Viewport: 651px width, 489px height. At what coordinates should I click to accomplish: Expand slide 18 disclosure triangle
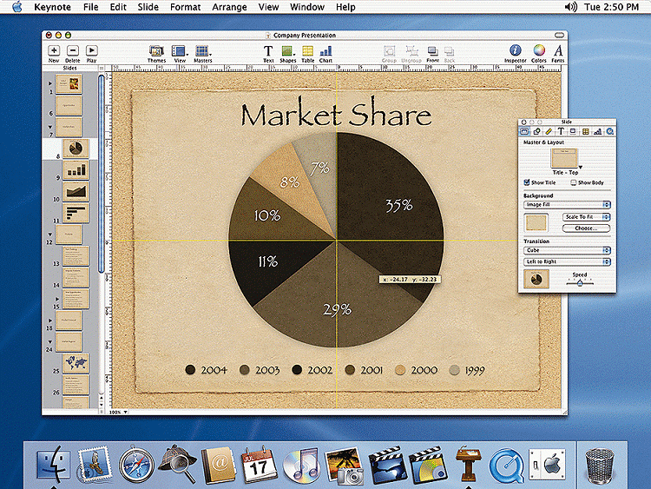click(x=50, y=320)
